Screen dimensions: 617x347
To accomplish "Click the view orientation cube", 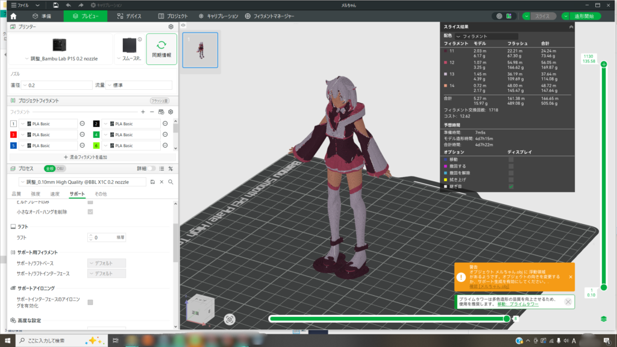I will pyautogui.click(x=200, y=310).
